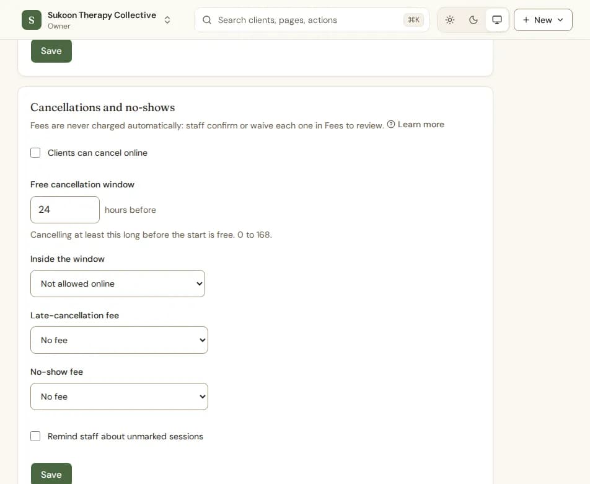Click 'Cancelling at least this long' hint text

(151, 235)
